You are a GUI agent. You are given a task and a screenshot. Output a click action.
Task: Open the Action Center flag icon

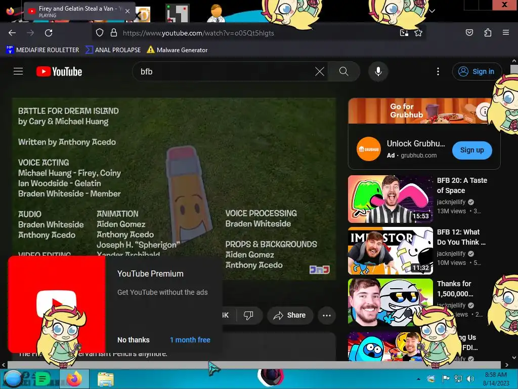[x=446, y=379]
